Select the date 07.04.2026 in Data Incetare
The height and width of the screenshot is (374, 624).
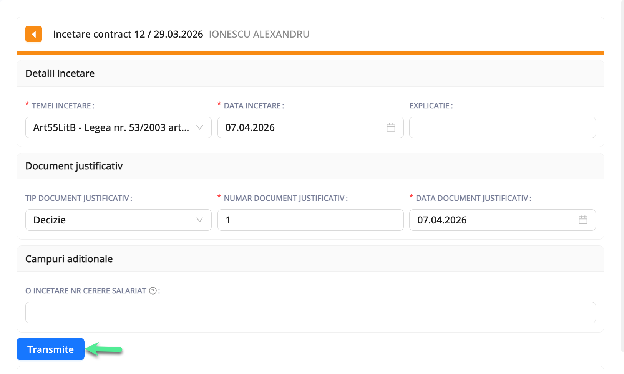click(x=250, y=127)
